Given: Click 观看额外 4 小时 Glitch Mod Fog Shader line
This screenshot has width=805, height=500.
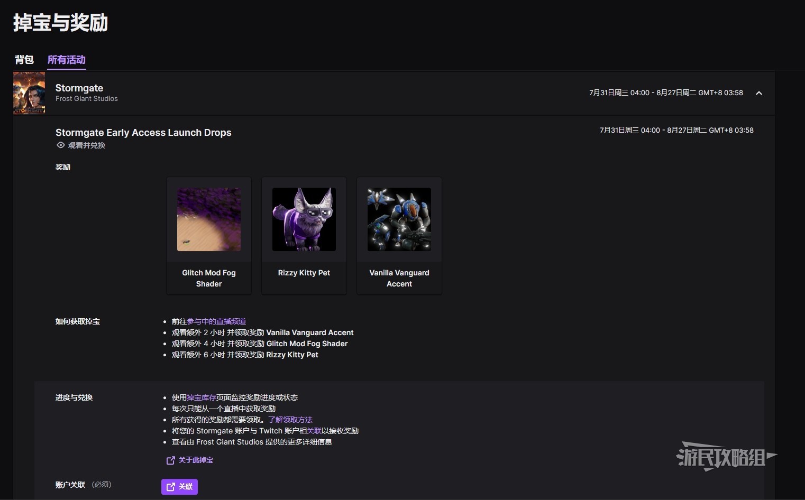Looking at the screenshot, I should click(x=260, y=344).
